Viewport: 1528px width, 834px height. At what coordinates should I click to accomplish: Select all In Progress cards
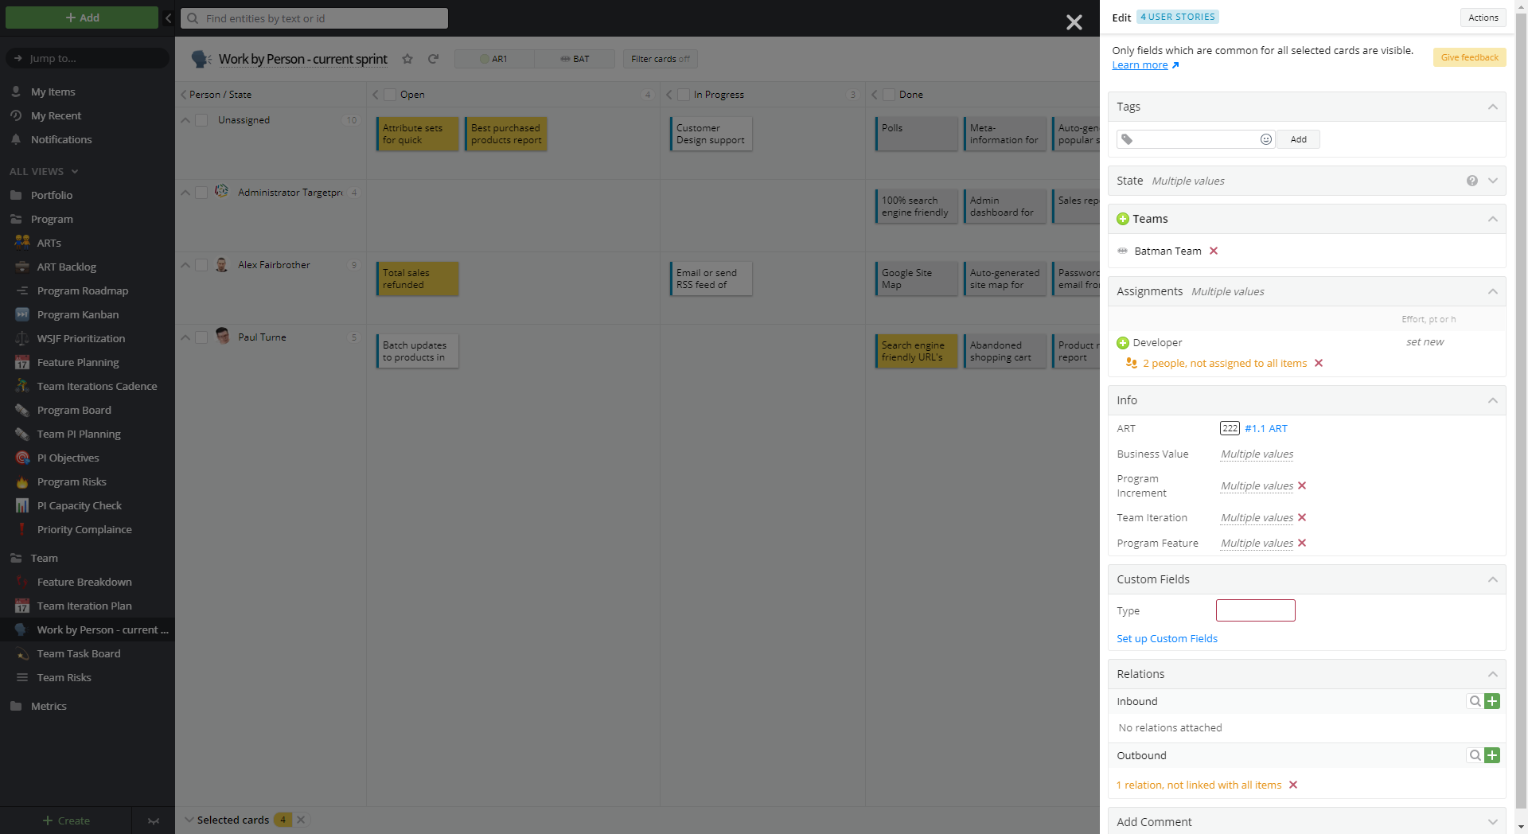pyautogui.click(x=683, y=94)
